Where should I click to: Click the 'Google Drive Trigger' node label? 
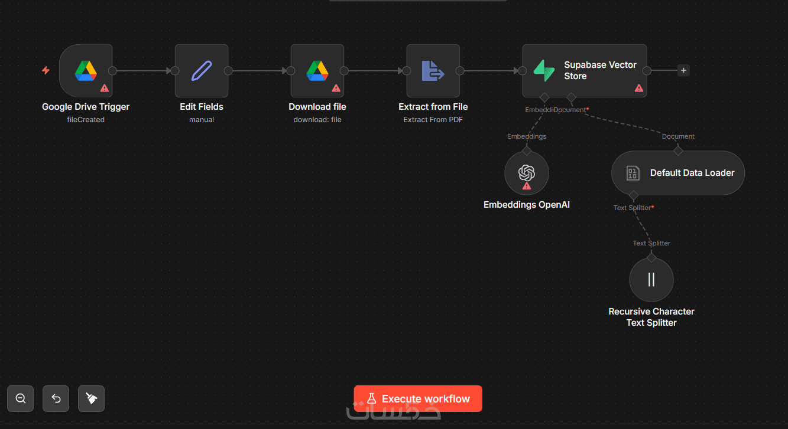[x=86, y=107]
